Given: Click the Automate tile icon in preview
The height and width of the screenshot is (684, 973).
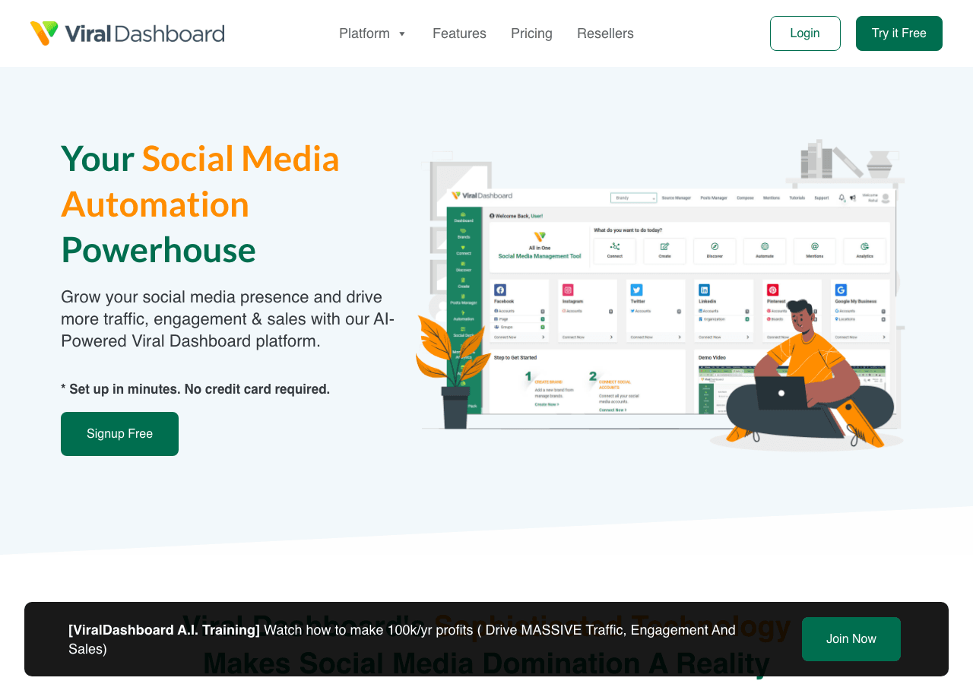Looking at the screenshot, I should [x=765, y=246].
